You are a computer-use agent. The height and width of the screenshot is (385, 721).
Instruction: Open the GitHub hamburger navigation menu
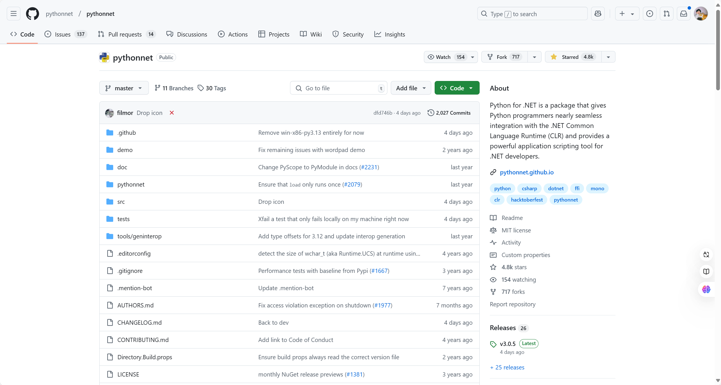coord(13,14)
